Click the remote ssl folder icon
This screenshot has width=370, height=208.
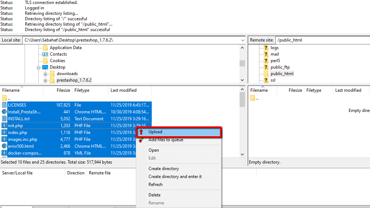tap(266, 80)
